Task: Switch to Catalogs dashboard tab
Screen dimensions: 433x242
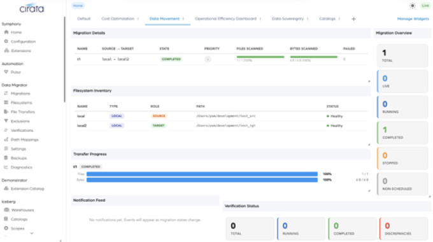Action: click(x=327, y=18)
